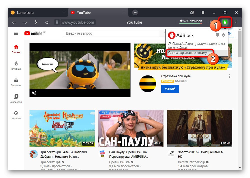Screen dimensions: 250x178
Task: Go to Главная in YouTube sidebar
Action: (x=16, y=49)
